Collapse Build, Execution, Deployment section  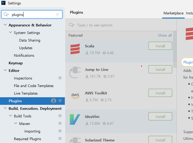pos(5,108)
